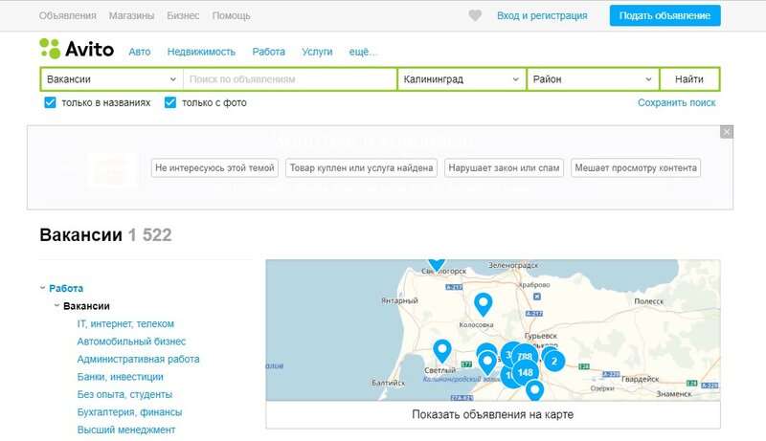Open 'Административная работа' category

pyautogui.click(x=138, y=359)
